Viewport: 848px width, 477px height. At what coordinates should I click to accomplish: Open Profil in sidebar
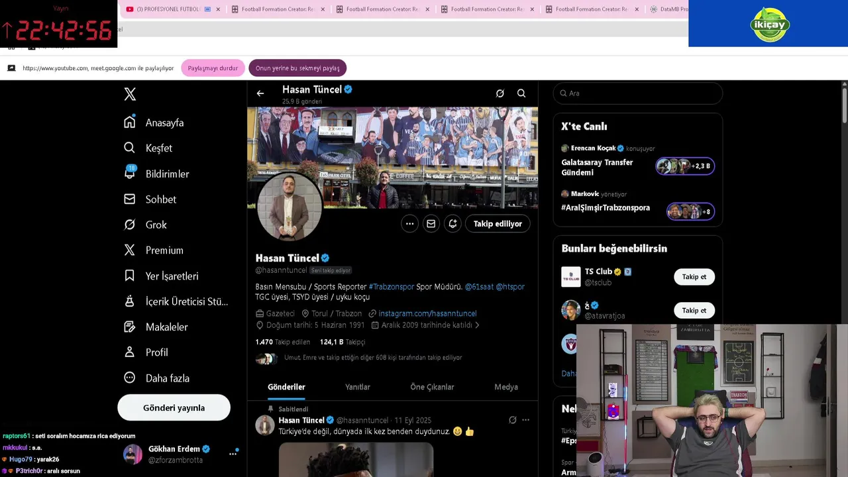click(x=146, y=352)
